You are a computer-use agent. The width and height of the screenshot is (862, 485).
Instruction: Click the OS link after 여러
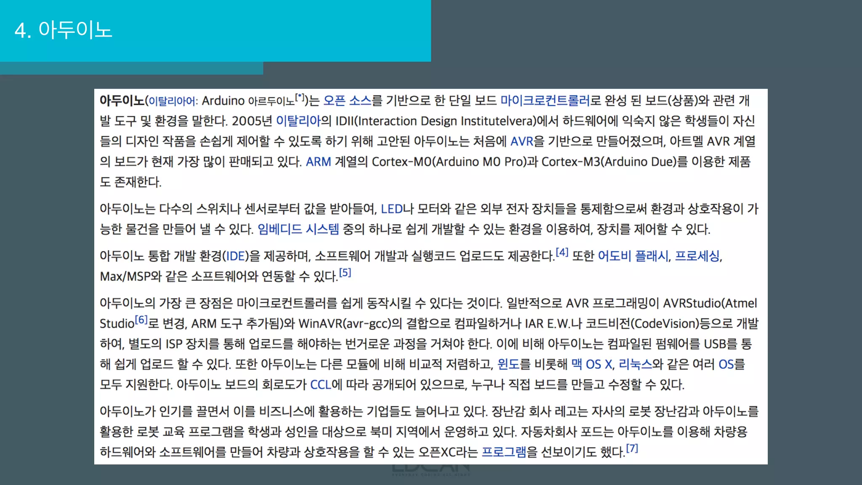(x=726, y=364)
